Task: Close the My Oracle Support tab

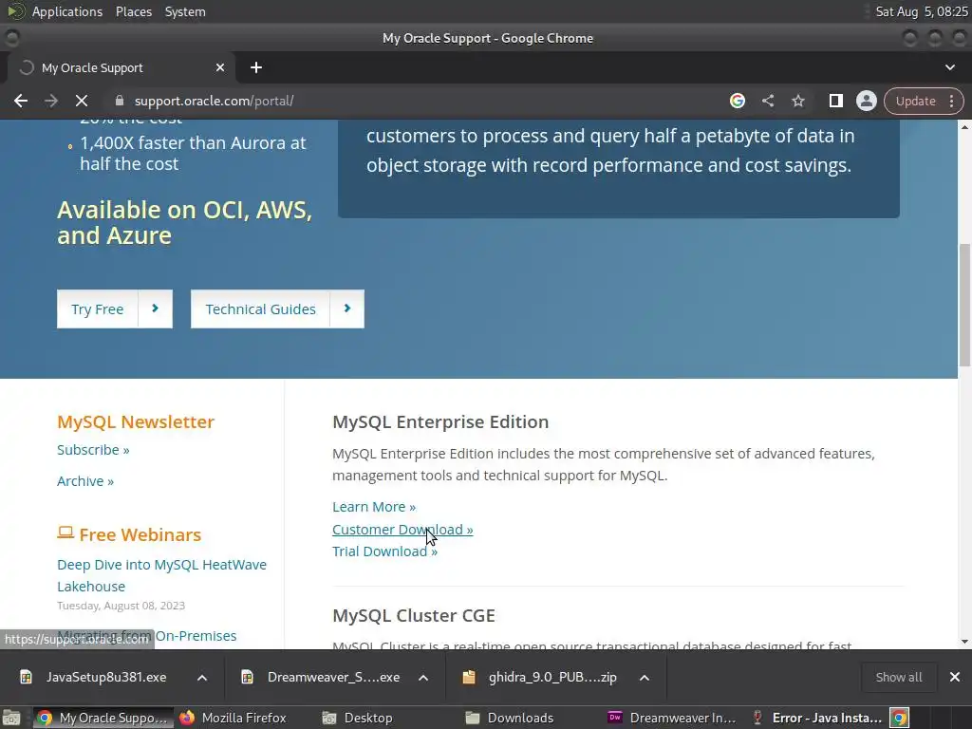Action: (220, 67)
